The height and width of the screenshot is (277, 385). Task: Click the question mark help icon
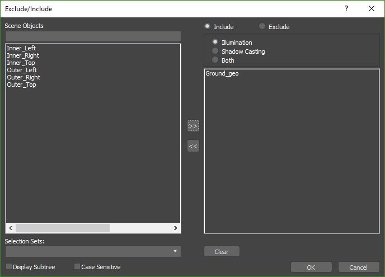tap(347, 8)
